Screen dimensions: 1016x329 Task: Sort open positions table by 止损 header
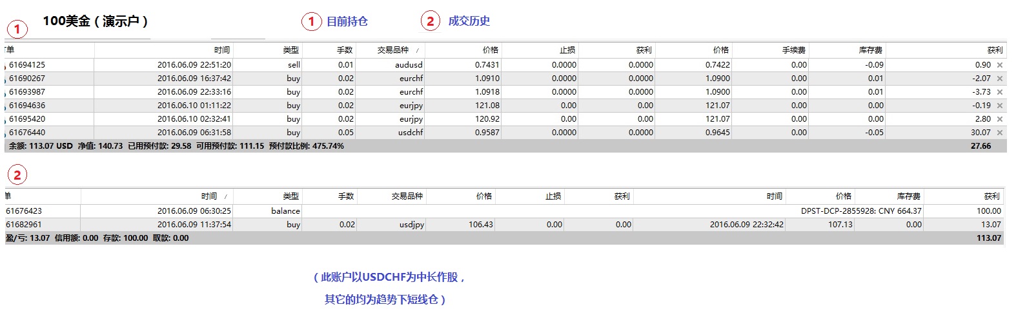pos(567,50)
